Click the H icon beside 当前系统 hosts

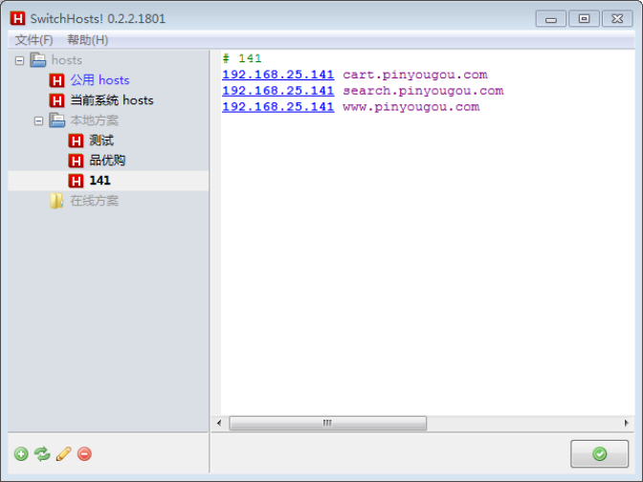[x=57, y=100]
